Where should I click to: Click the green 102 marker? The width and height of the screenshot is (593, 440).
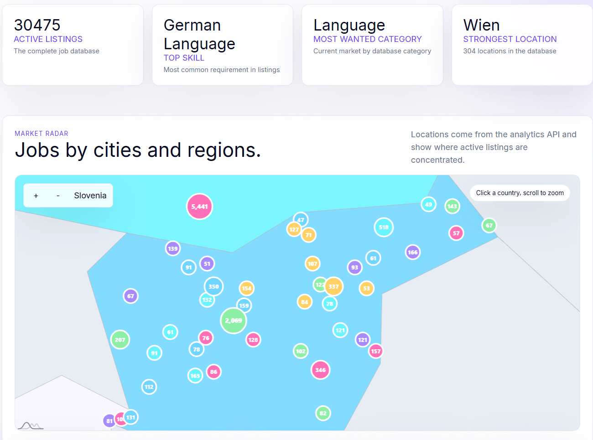[x=301, y=351]
